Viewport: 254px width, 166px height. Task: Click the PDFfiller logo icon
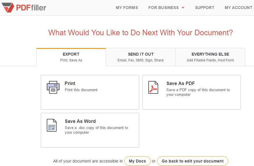(8, 8)
